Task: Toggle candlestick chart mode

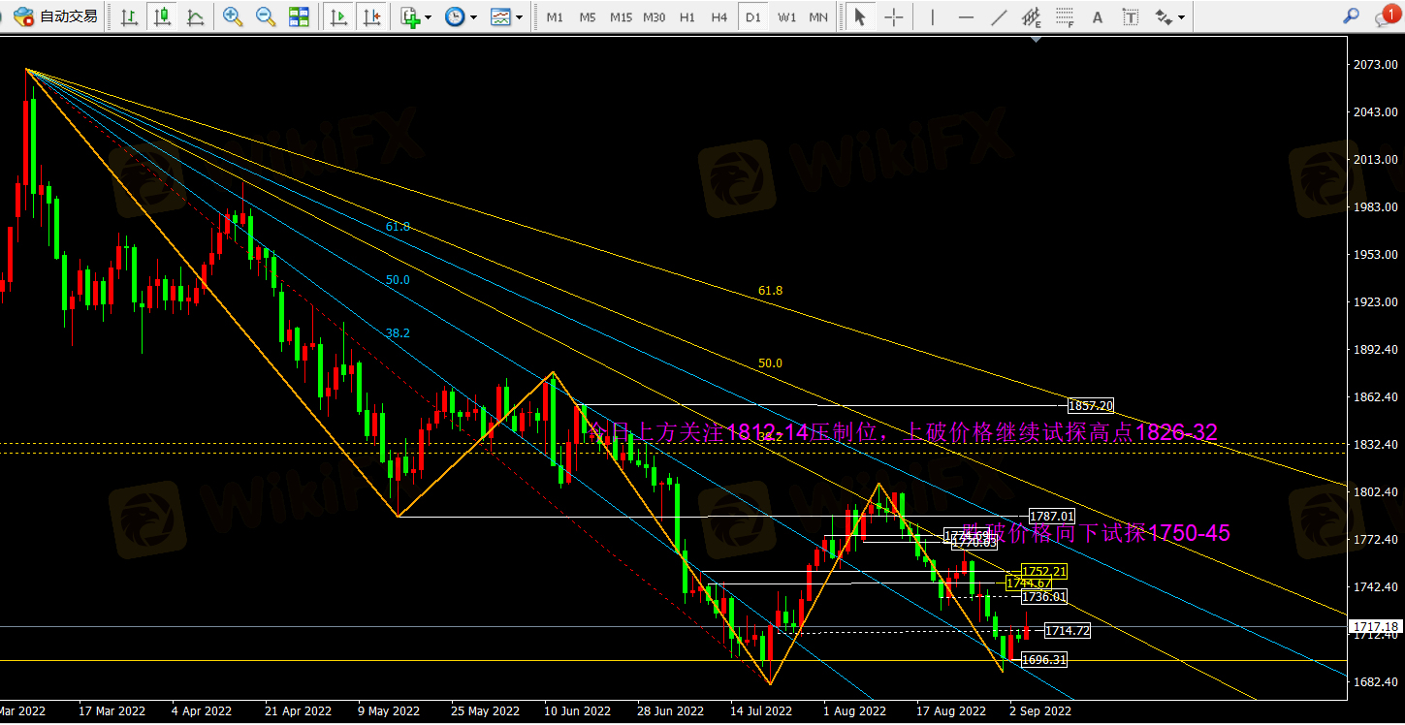Action: click(162, 16)
